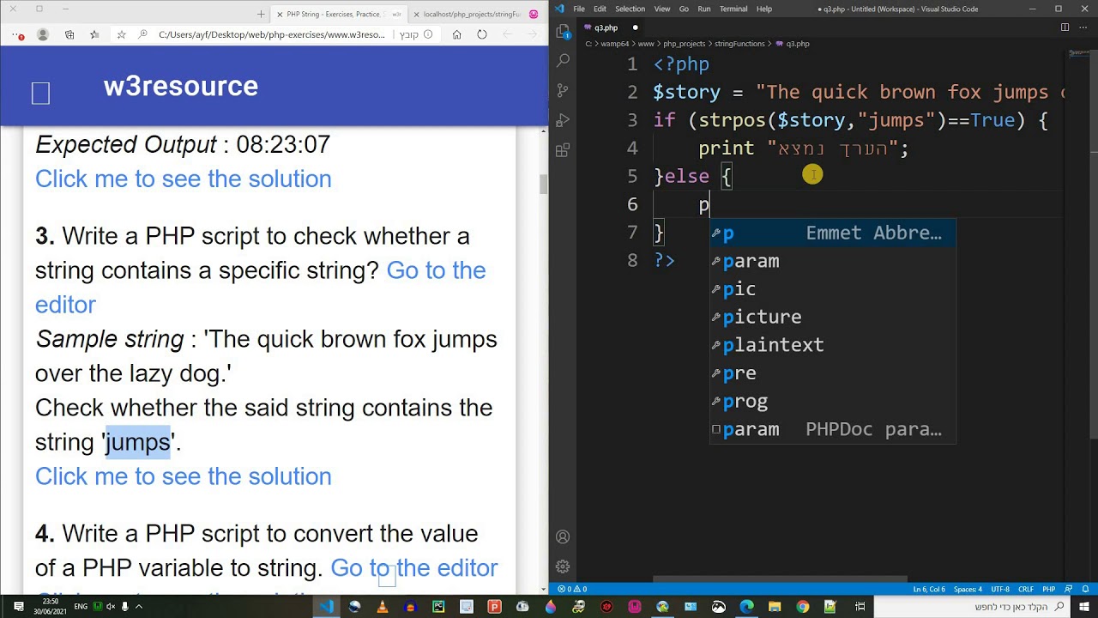
Task: Open Go to the editor link for exercise 3
Action: tap(261, 288)
